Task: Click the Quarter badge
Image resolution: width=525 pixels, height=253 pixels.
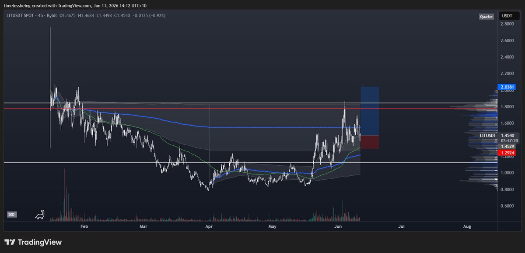Action: tap(486, 17)
